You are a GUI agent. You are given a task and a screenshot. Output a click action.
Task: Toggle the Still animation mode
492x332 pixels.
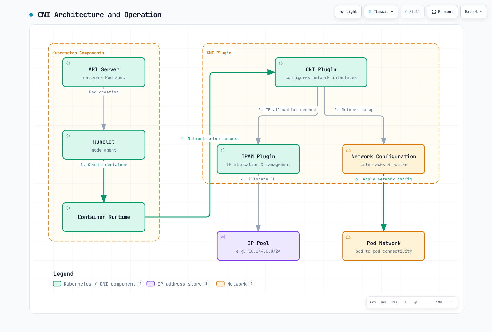(413, 12)
